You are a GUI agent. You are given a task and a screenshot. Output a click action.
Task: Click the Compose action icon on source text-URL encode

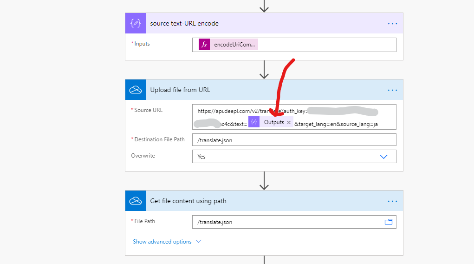pyautogui.click(x=136, y=23)
